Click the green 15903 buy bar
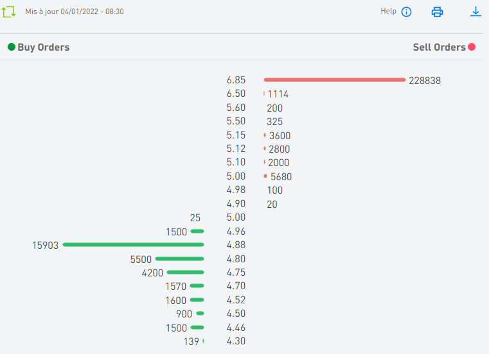Image resolution: width=489 pixels, height=354 pixels. (x=133, y=244)
